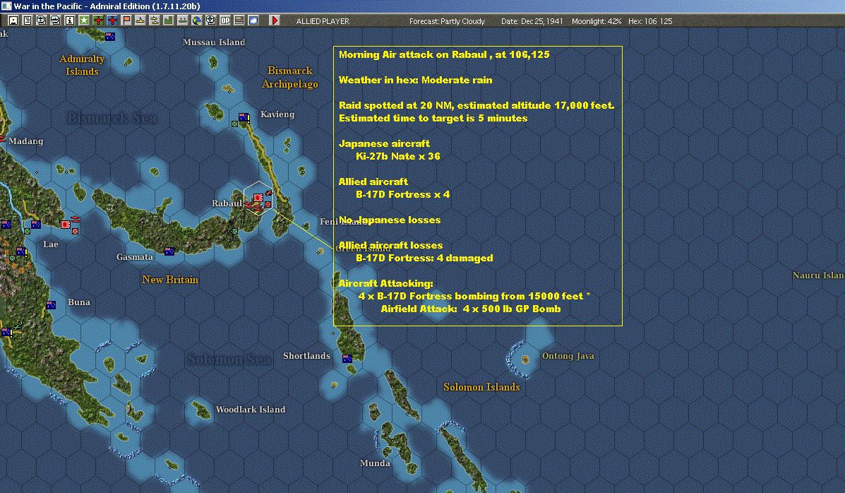Select the Australian flag at Shortlands
845x493 pixels.
[x=347, y=359]
